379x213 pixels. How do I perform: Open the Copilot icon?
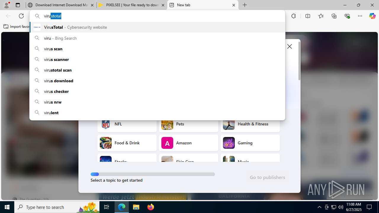click(x=372, y=16)
